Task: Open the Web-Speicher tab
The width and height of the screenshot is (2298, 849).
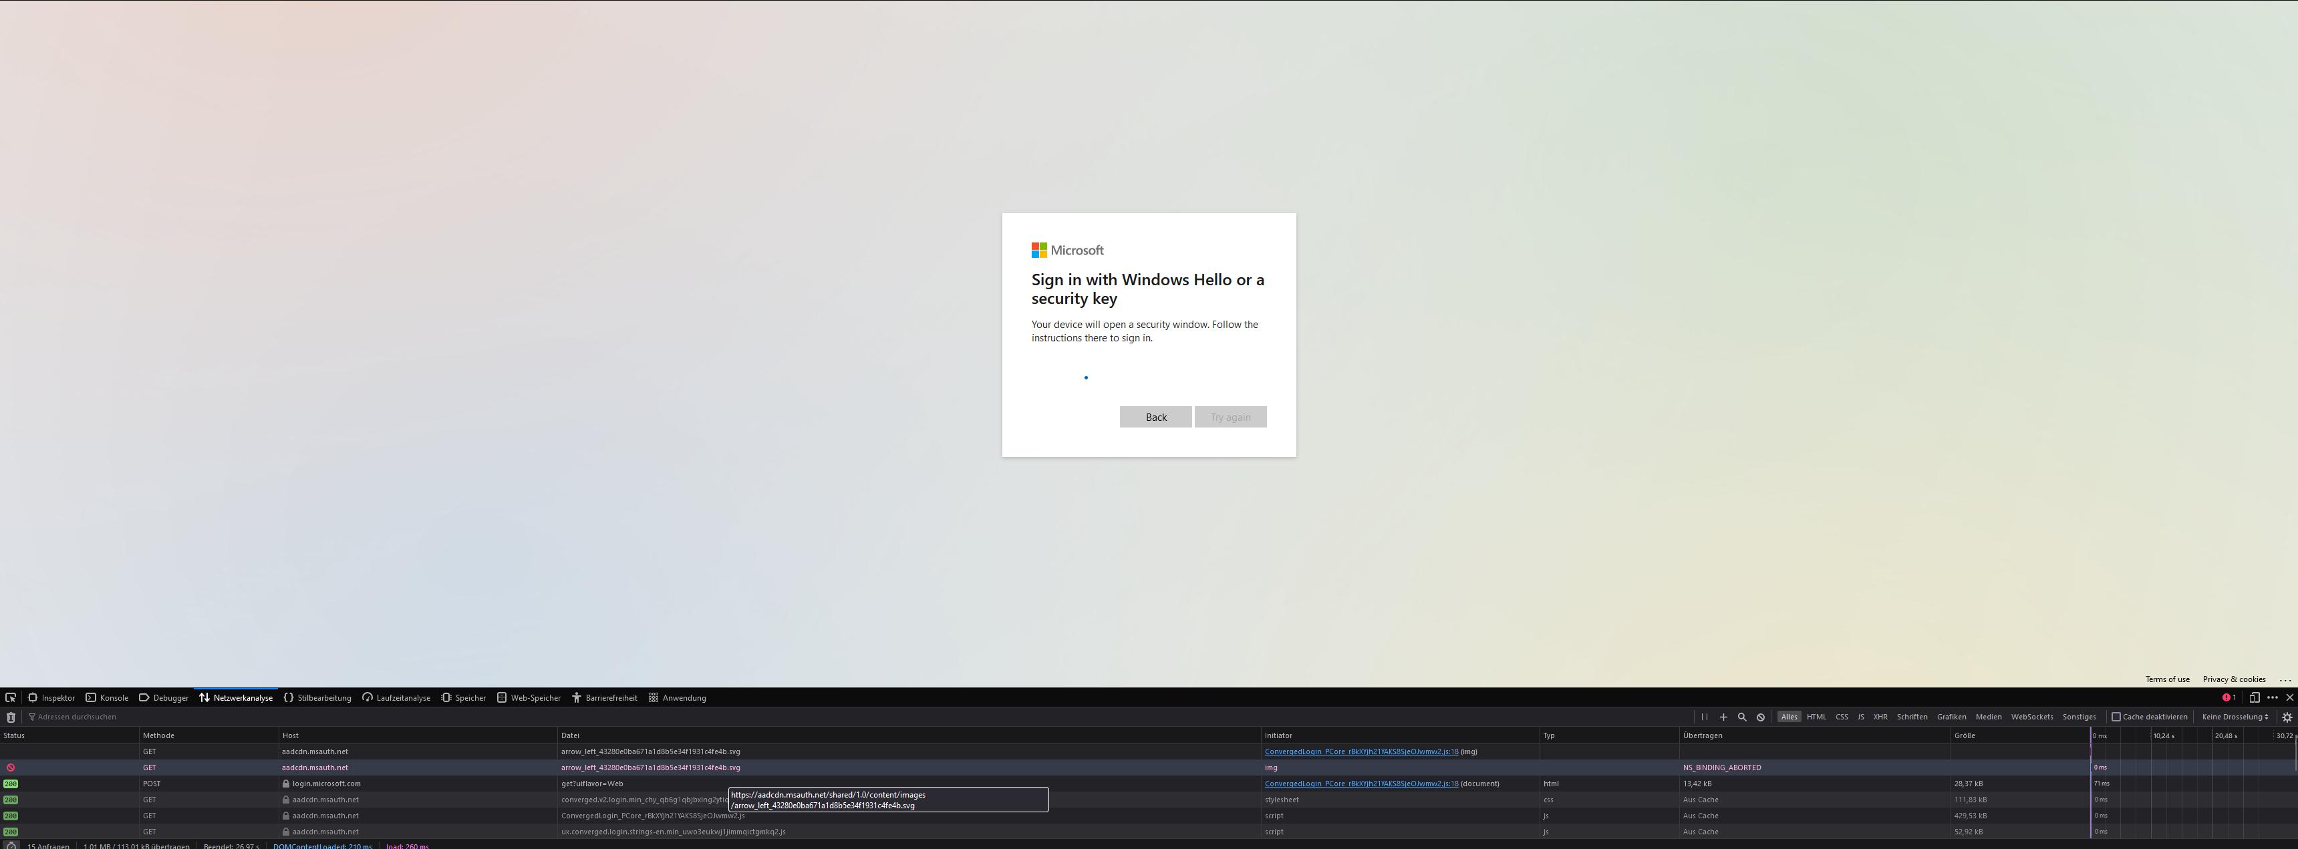Action: [x=529, y=697]
